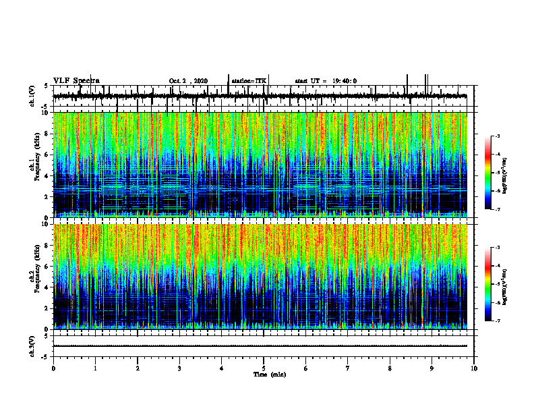Select the ch.2 colorbar log(PSD) unit label
This screenshot has height=413, width=534.
click(x=505, y=286)
